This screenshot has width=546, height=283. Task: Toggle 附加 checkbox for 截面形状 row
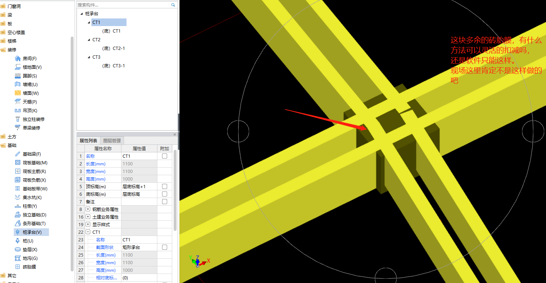pos(165,247)
